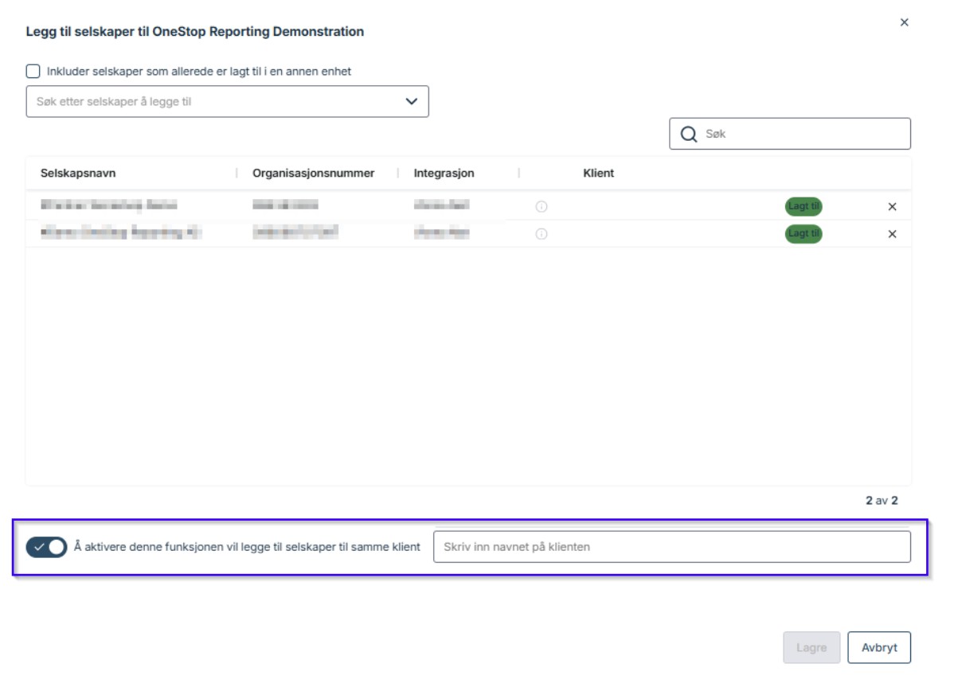Check 'Inkluder selskaper' checkbox

[33, 72]
